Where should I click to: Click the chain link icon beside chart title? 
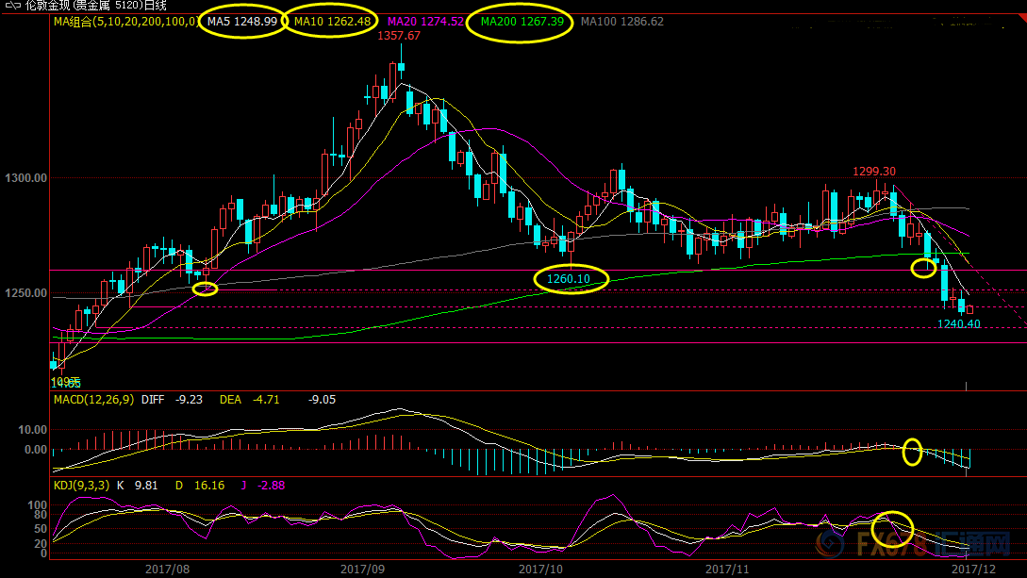tap(12, 6)
